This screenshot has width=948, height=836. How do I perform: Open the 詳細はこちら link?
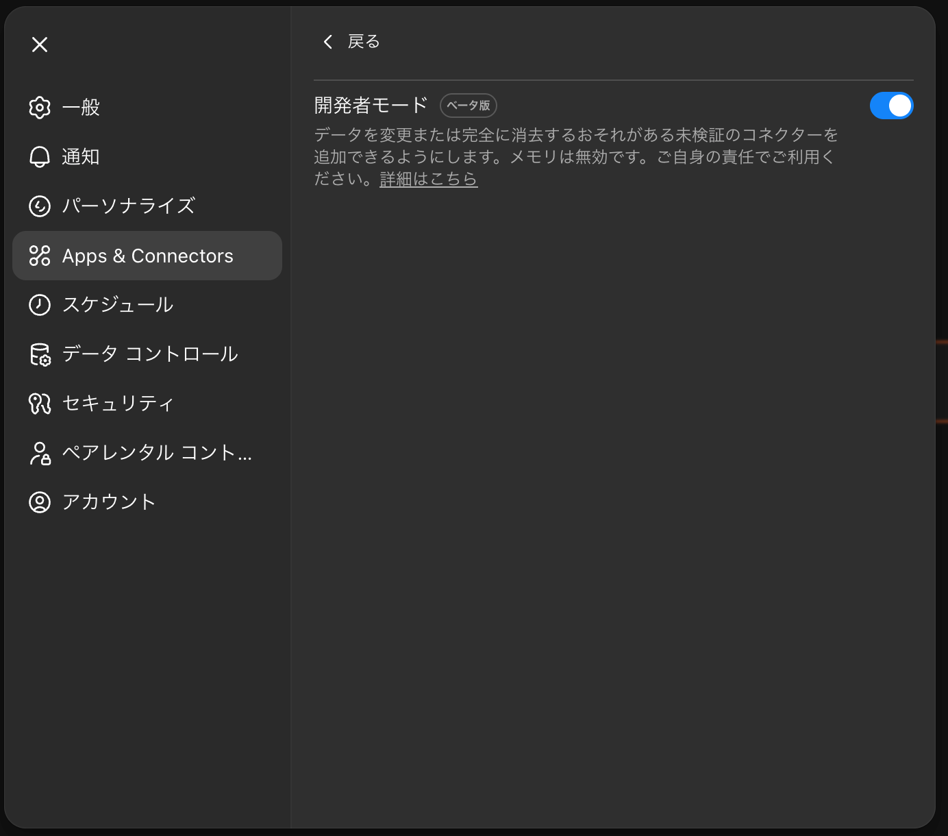click(x=428, y=179)
